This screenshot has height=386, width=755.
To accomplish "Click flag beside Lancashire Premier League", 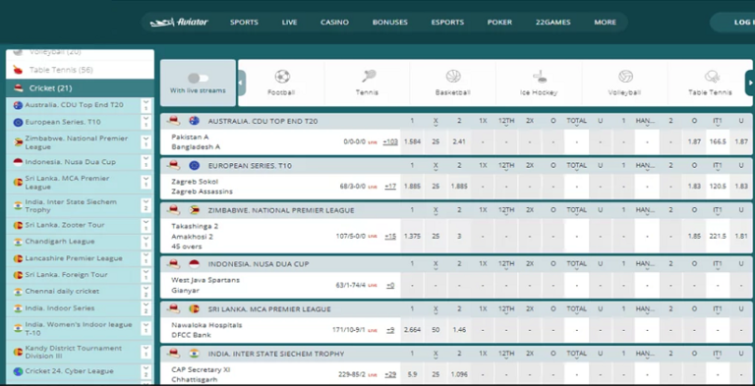I will pos(18,258).
